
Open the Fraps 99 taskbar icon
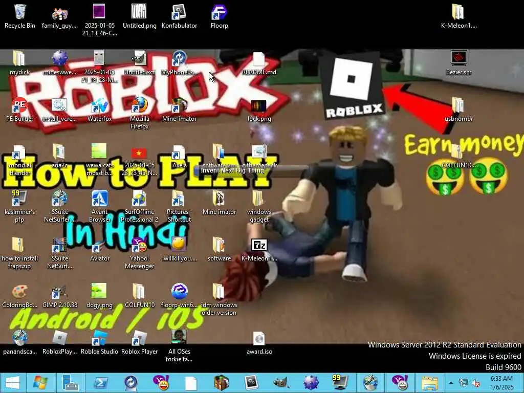(340, 383)
